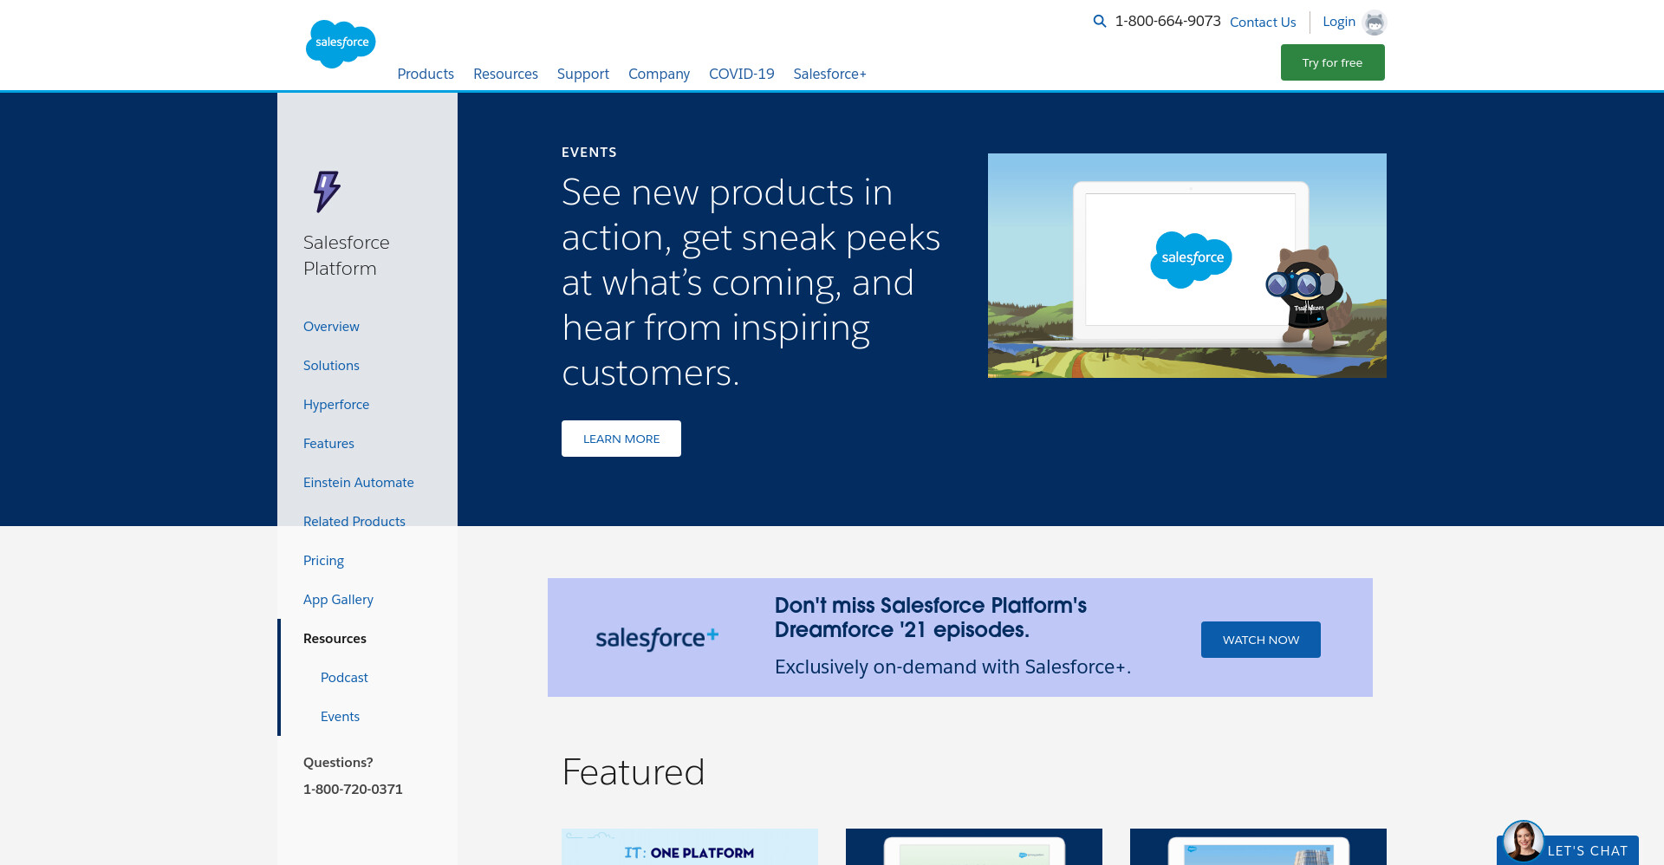The height and width of the screenshot is (865, 1664).
Task: Click the WATCH NOW button
Action: tap(1260, 640)
